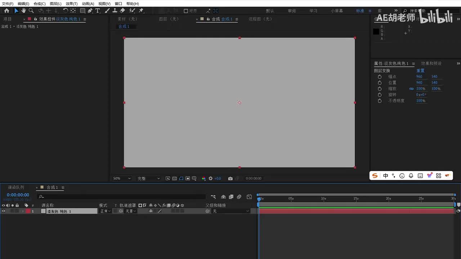461x259 pixels.
Task: Select the Brush tool
Action: (x=107, y=11)
